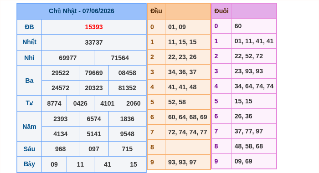Click Đầu row 4 values 41, 41, 48
This screenshot has height=173, width=319.
coord(182,87)
